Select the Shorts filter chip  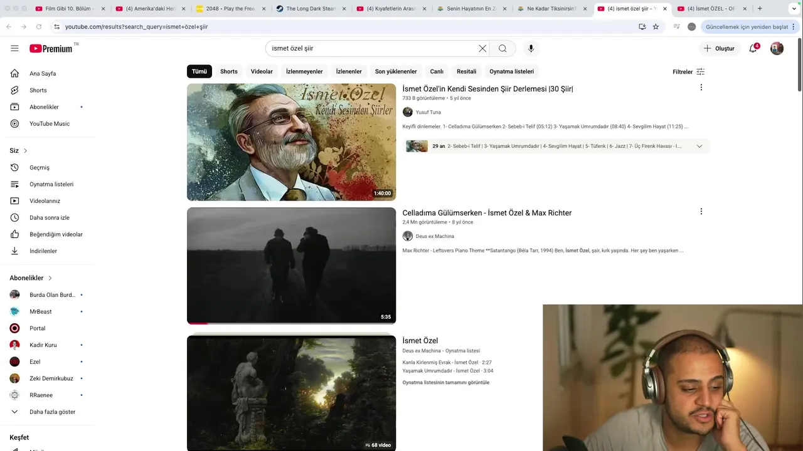(229, 71)
